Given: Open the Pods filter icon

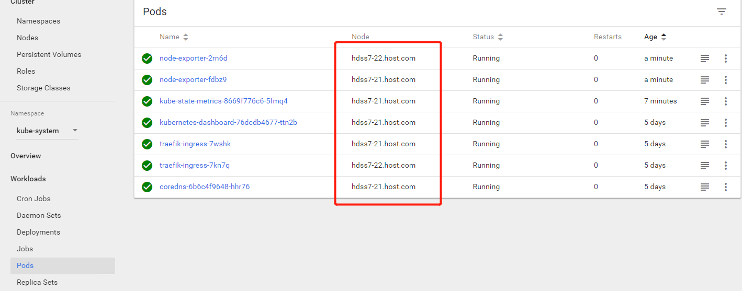Looking at the screenshot, I should pyautogui.click(x=722, y=11).
